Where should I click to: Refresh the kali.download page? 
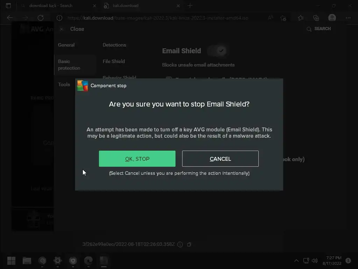(x=41, y=18)
